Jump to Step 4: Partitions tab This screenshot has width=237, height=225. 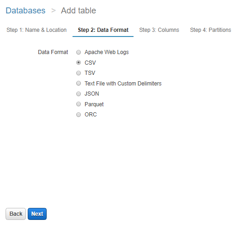pos(211,30)
